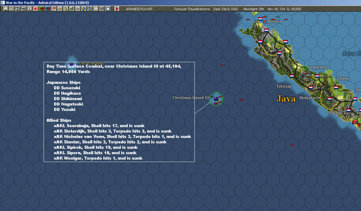Click DD Susuzuki in the combat report
Screen dimensions: 361x211
click(67, 88)
